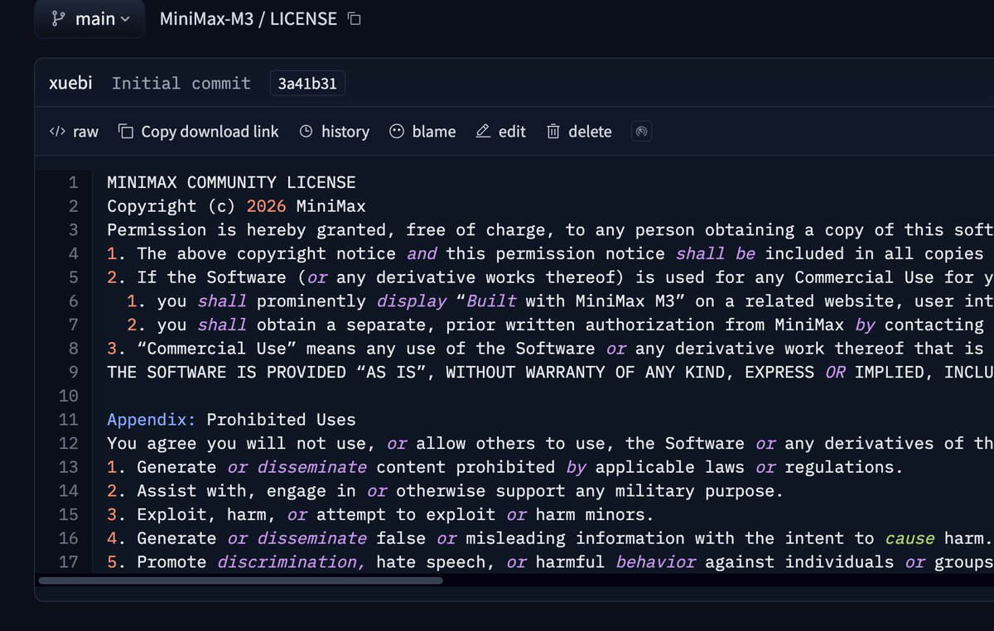This screenshot has height=631, width=994.
Task: Copy the file path using copy icon
Action: (x=354, y=18)
